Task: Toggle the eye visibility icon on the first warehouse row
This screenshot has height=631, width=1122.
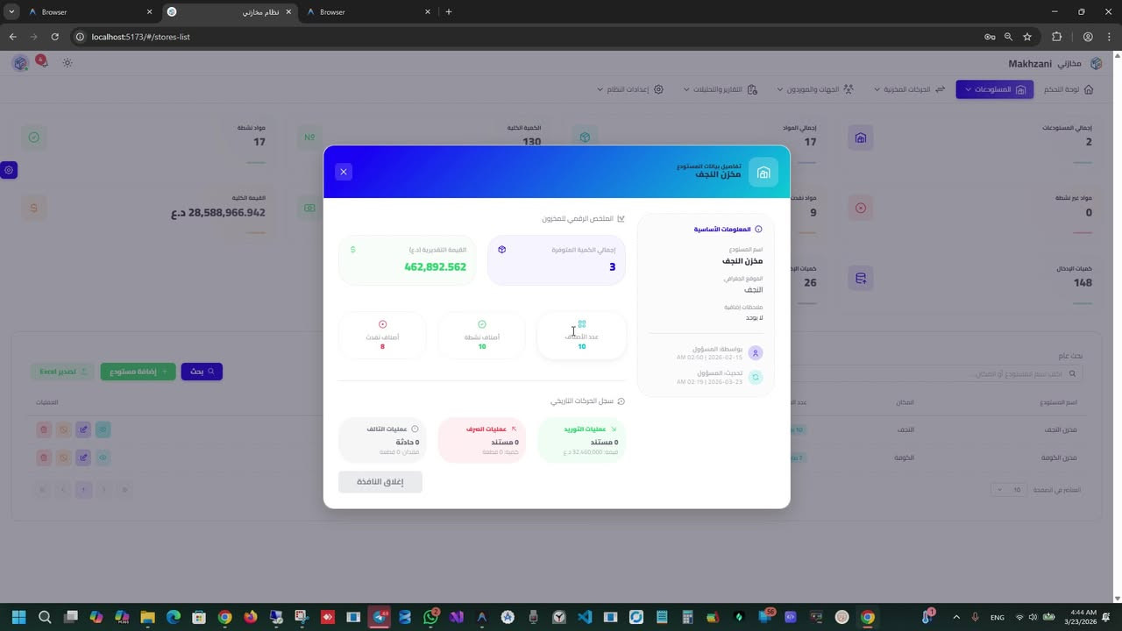Action: coord(103,429)
